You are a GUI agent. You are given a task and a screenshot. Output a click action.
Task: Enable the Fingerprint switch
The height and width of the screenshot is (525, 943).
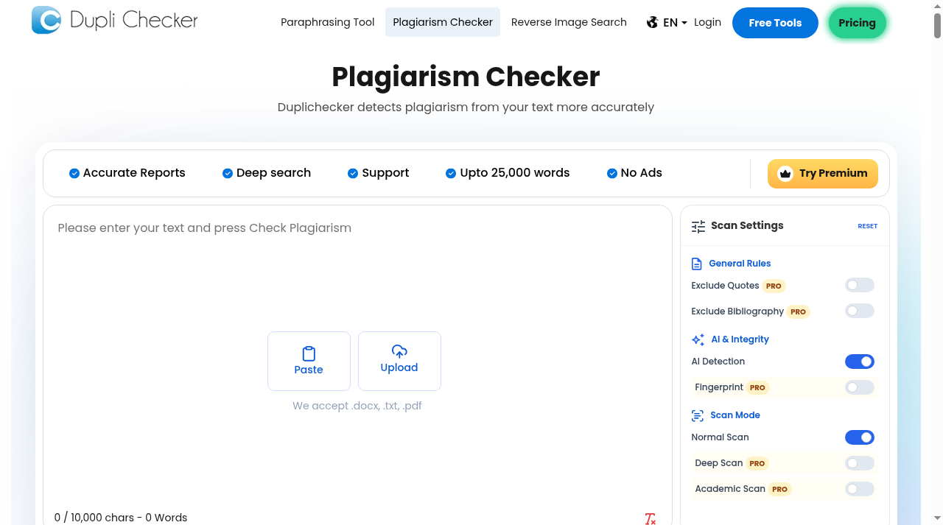(x=860, y=387)
